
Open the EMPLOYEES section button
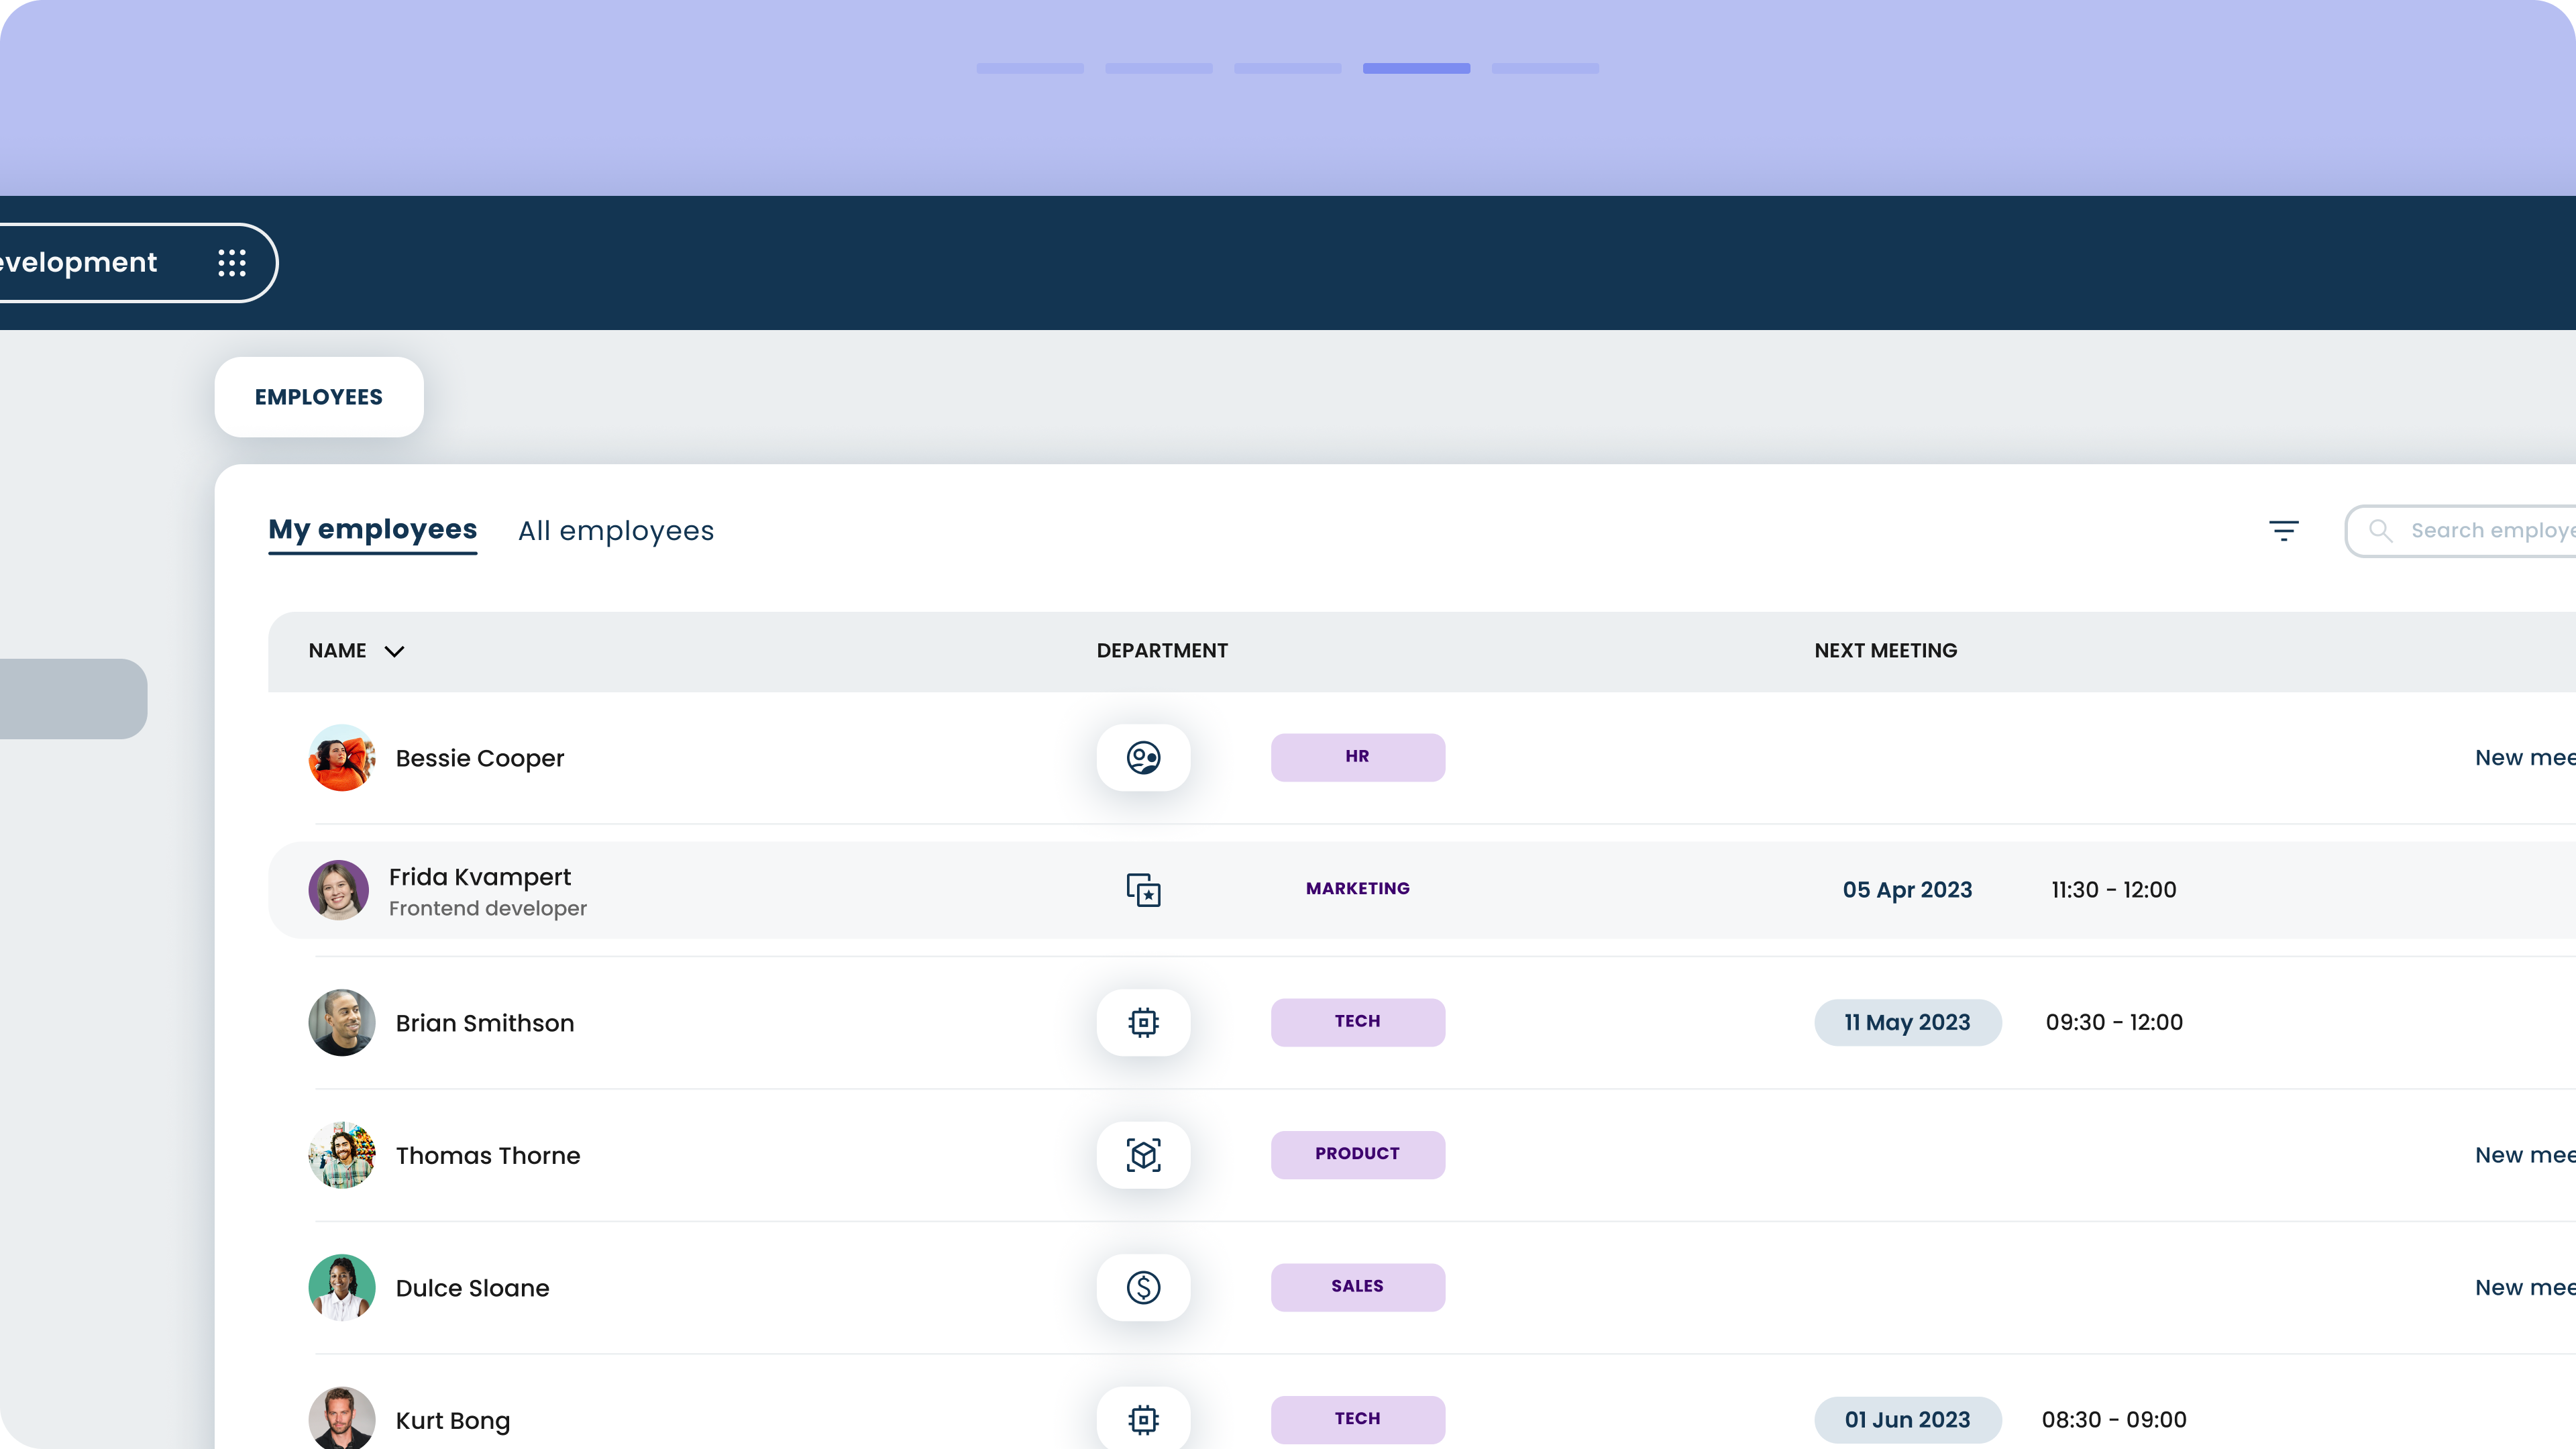pos(319,397)
